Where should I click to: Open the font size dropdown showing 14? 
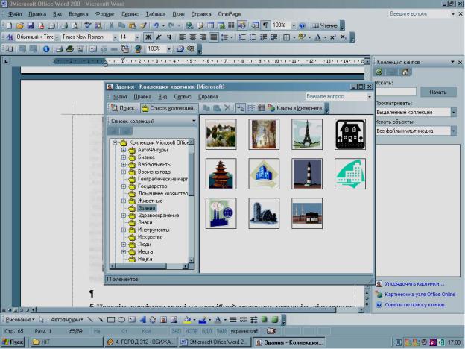tap(136, 37)
